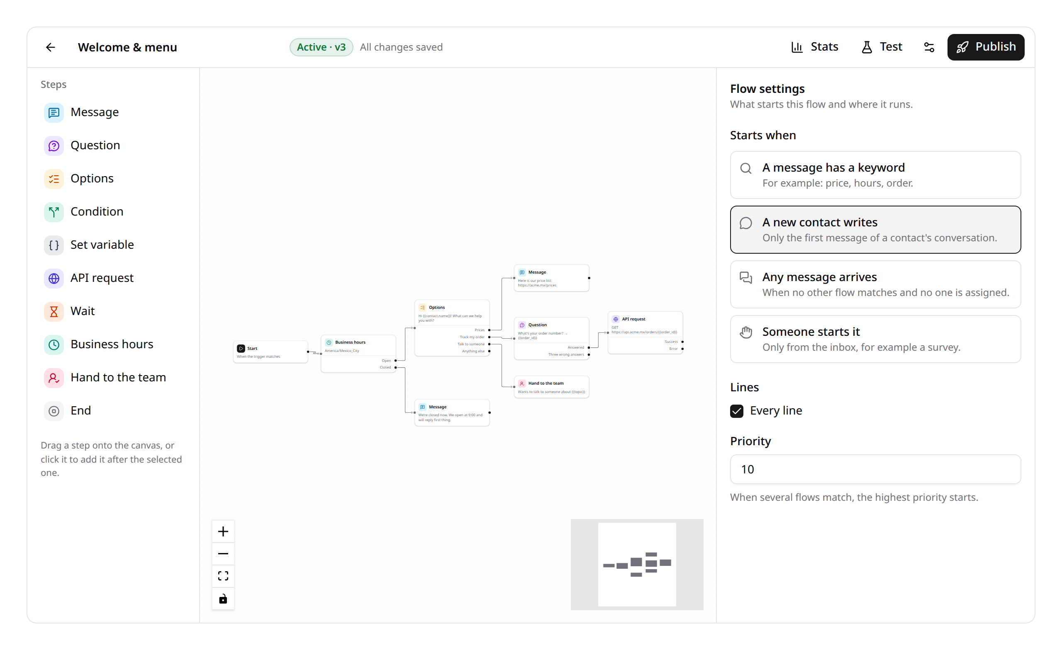This screenshot has height=650, width=1062.
Task: Go back with the left arrow icon
Action: tap(51, 47)
